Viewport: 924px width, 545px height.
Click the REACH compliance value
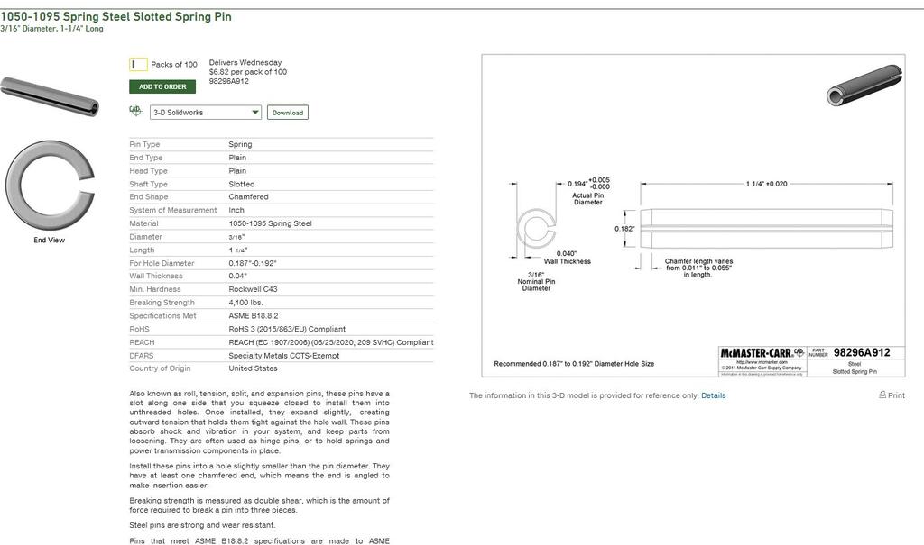click(x=331, y=342)
